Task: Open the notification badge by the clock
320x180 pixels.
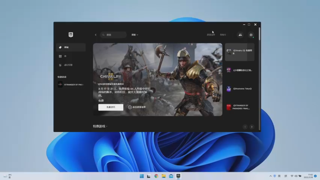Action: pyautogui.click(x=315, y=176)
